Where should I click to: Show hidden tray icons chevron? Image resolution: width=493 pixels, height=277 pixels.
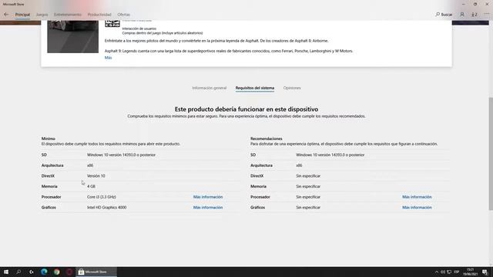click(437, 272)
